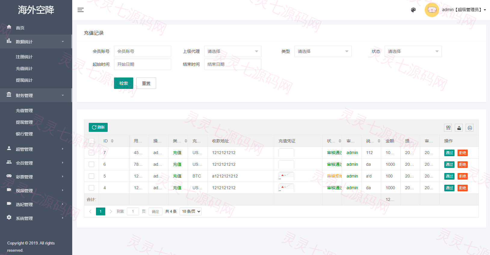Click the admin avatar image
Image resolution: width=490 pixels, height=255 pixels.
pos(432,10)
